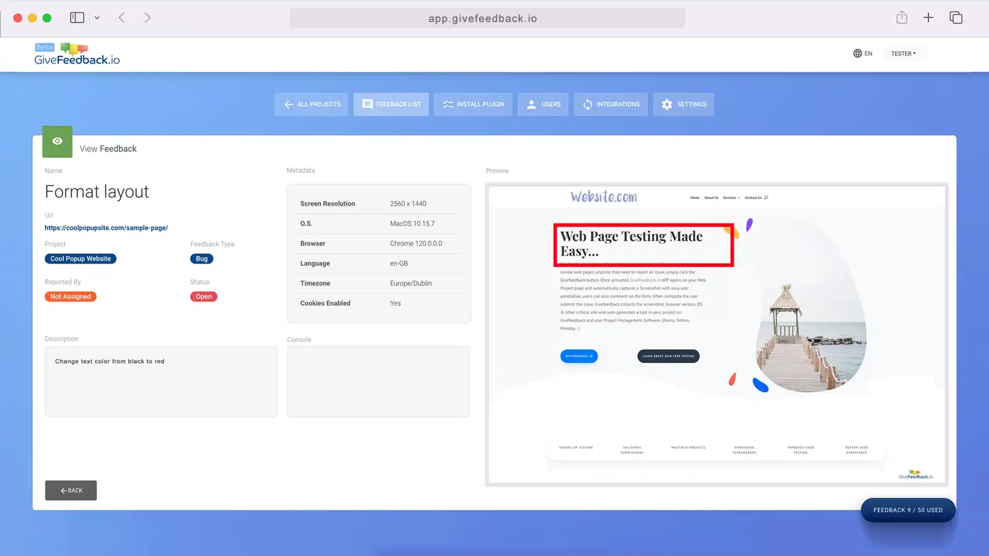Go to All Projects
The height and width of the screenshot is (556, 989).
point(311,104)
